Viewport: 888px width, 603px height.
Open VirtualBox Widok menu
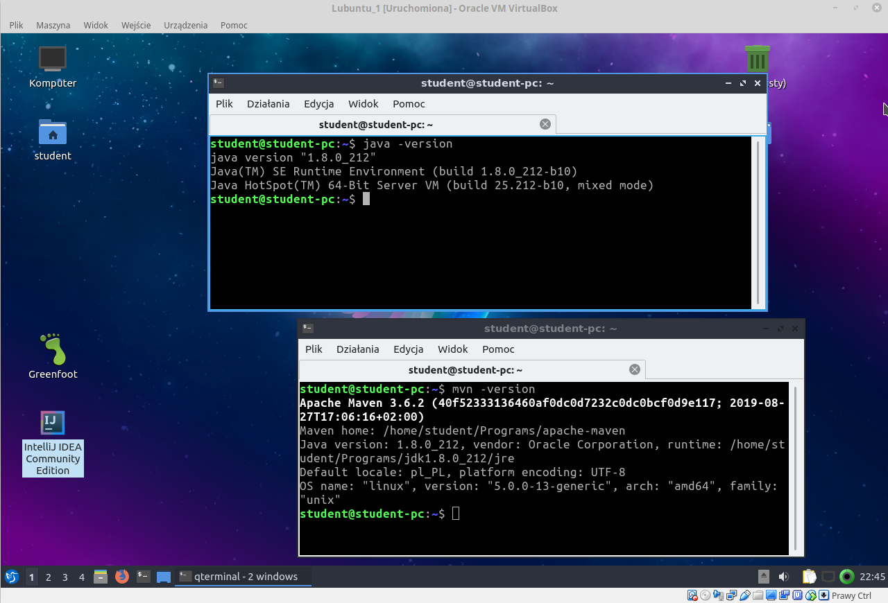pos(96,25)
